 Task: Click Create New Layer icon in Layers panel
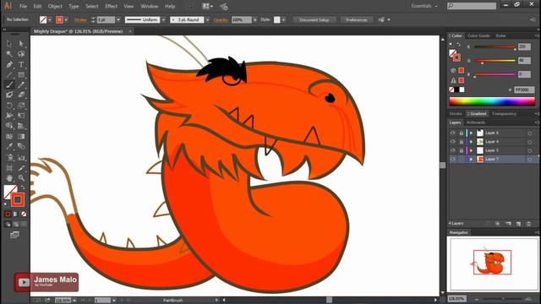tap(518, 224)
